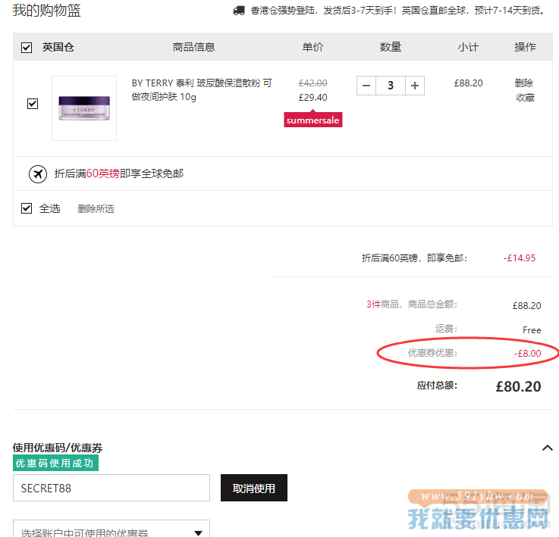Click 删除所选 to delete selected items

(96, 209)
